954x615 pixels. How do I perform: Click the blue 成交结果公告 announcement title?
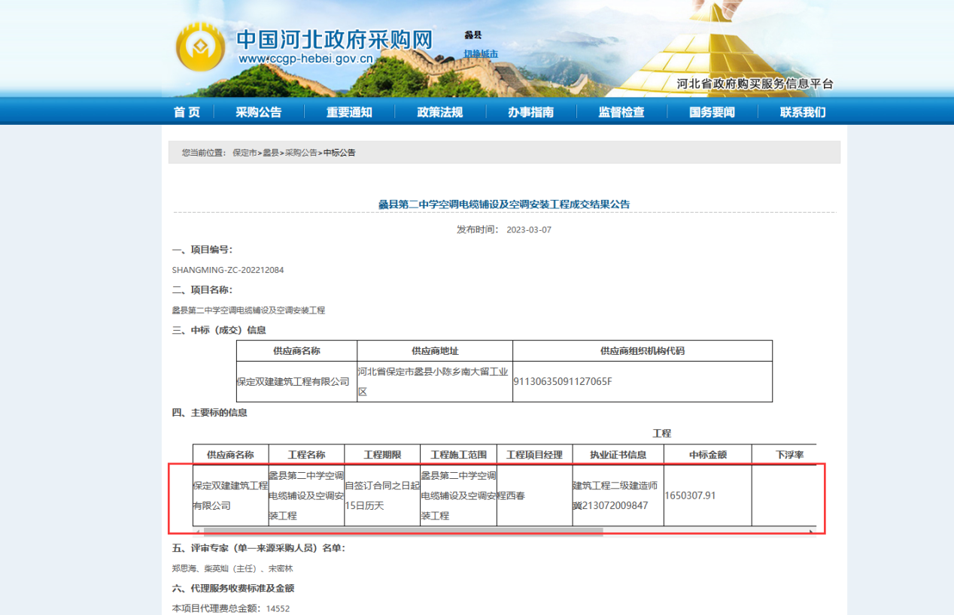click(504, 204)
